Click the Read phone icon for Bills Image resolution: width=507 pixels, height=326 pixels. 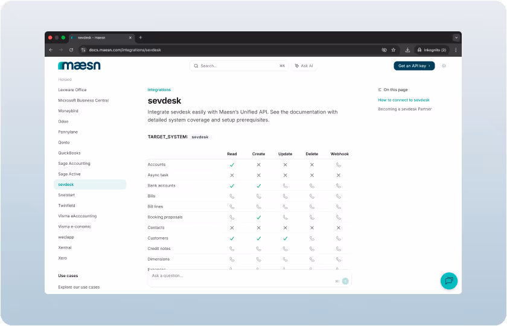232,196
